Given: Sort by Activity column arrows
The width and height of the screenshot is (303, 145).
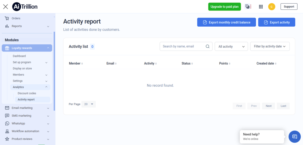Looking at the screenshot, I should coord(156,64).
